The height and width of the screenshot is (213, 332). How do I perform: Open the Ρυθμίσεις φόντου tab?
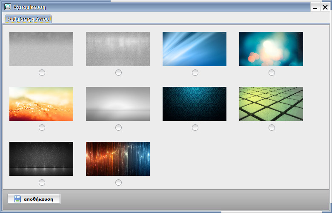pos(28,19)
